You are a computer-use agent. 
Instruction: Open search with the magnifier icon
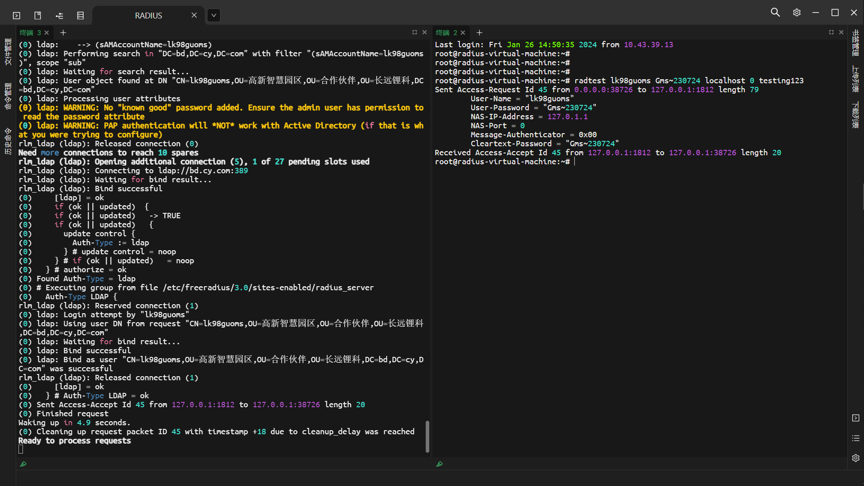775,13
